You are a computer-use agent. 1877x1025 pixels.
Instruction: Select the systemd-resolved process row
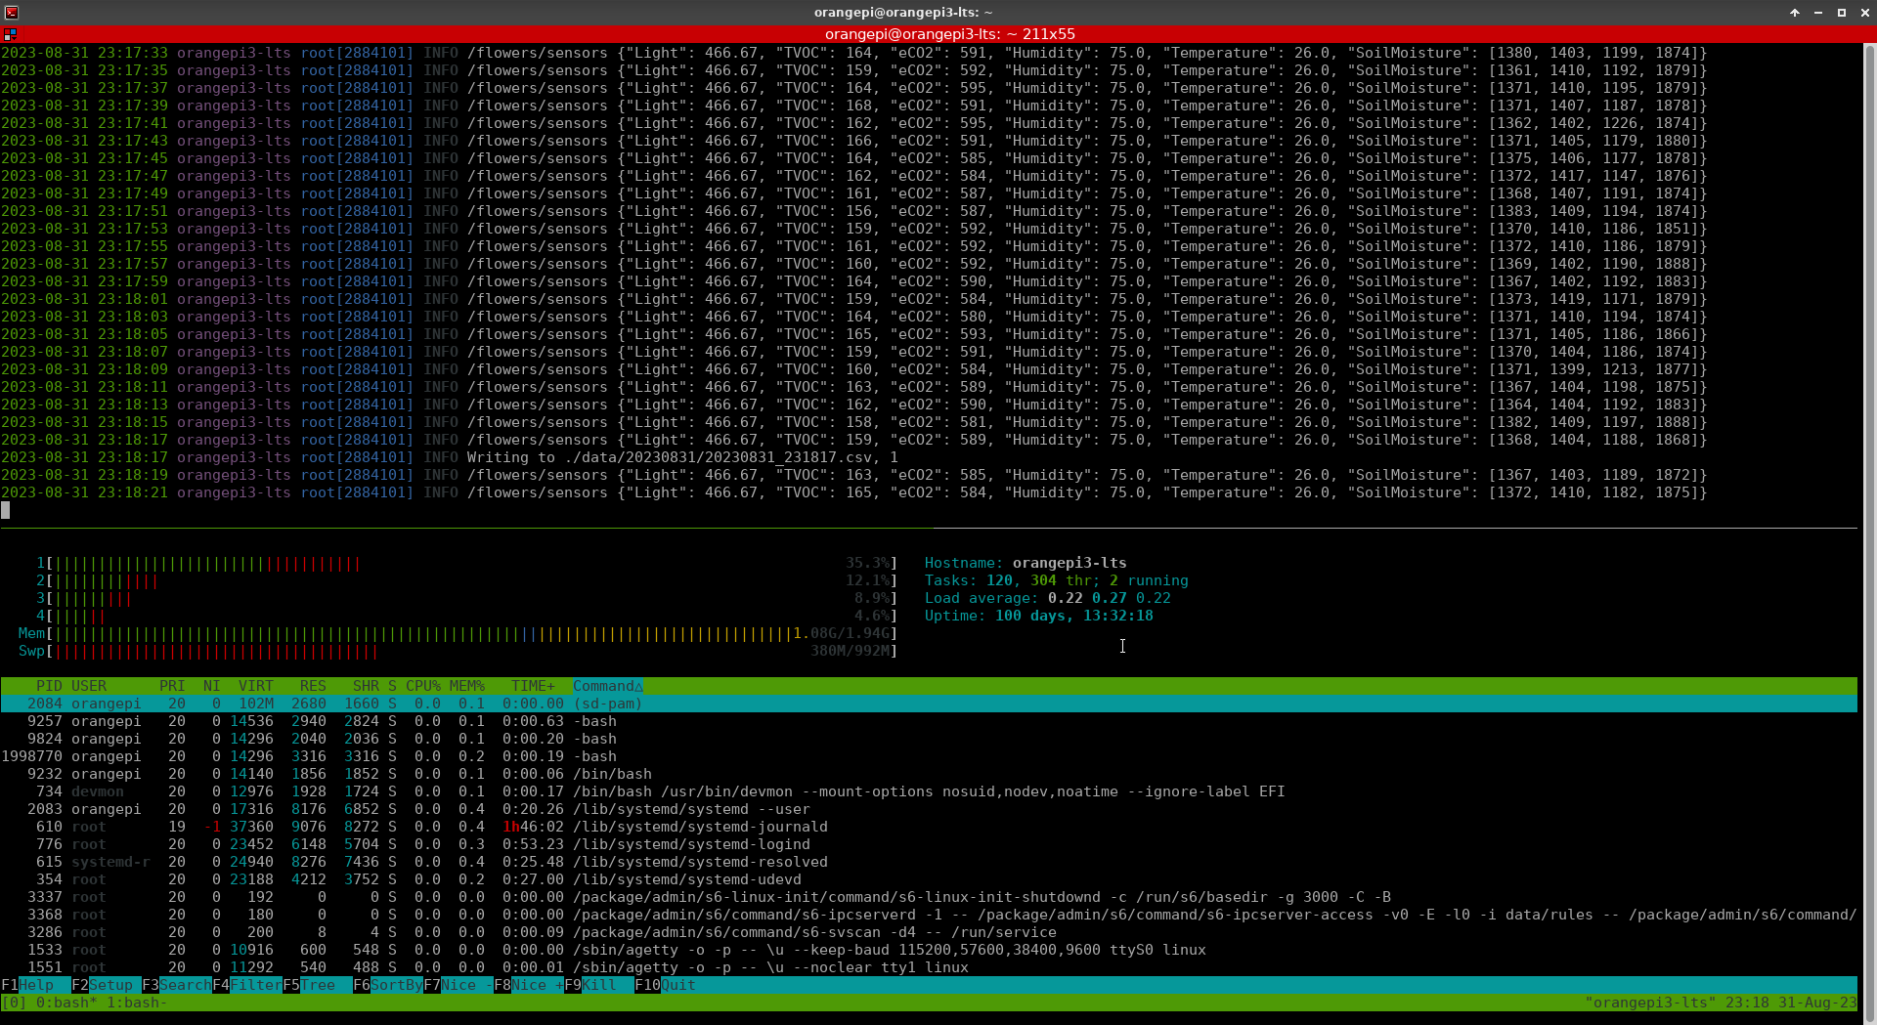click(929, 862)
